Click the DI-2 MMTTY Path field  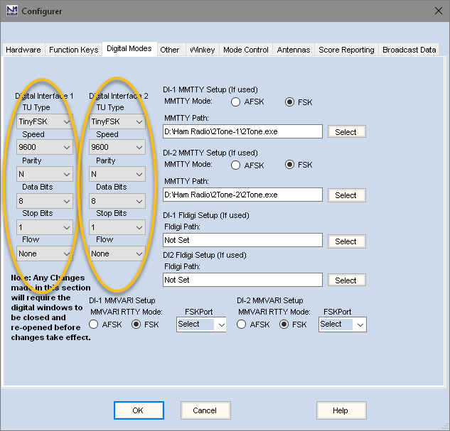click(242, 195)
